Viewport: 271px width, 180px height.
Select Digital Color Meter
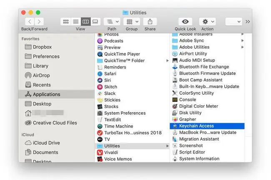[x=207, y=106]
